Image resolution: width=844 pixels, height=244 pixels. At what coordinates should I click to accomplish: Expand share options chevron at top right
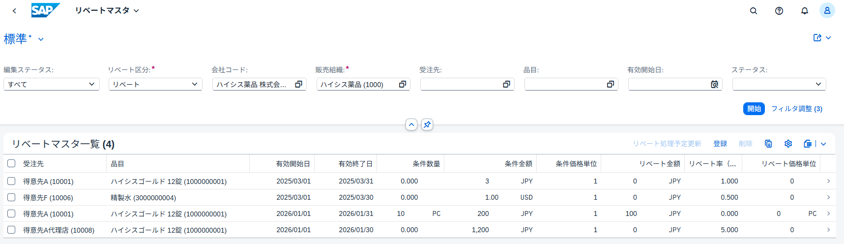[828, 38]
